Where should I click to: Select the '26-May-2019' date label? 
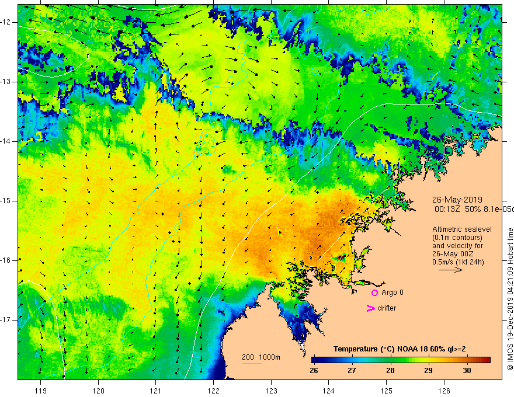click(457, 200)
